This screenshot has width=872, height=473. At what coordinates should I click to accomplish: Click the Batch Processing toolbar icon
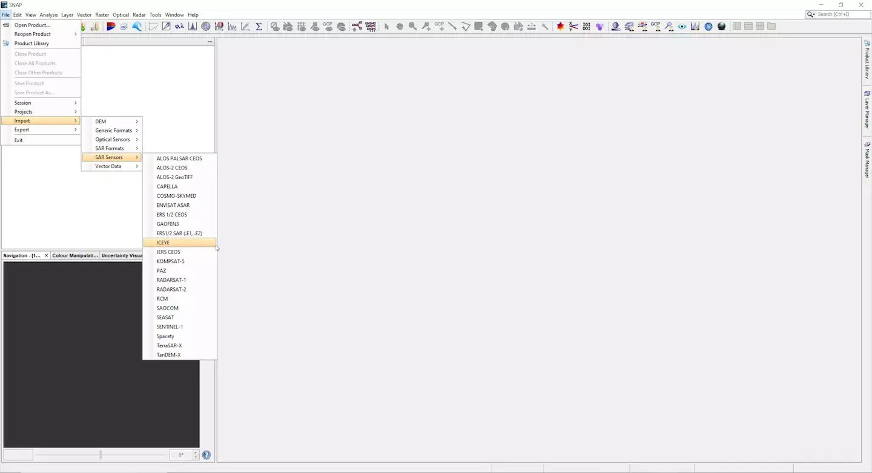pyautogui.click(x=370, y=26)
